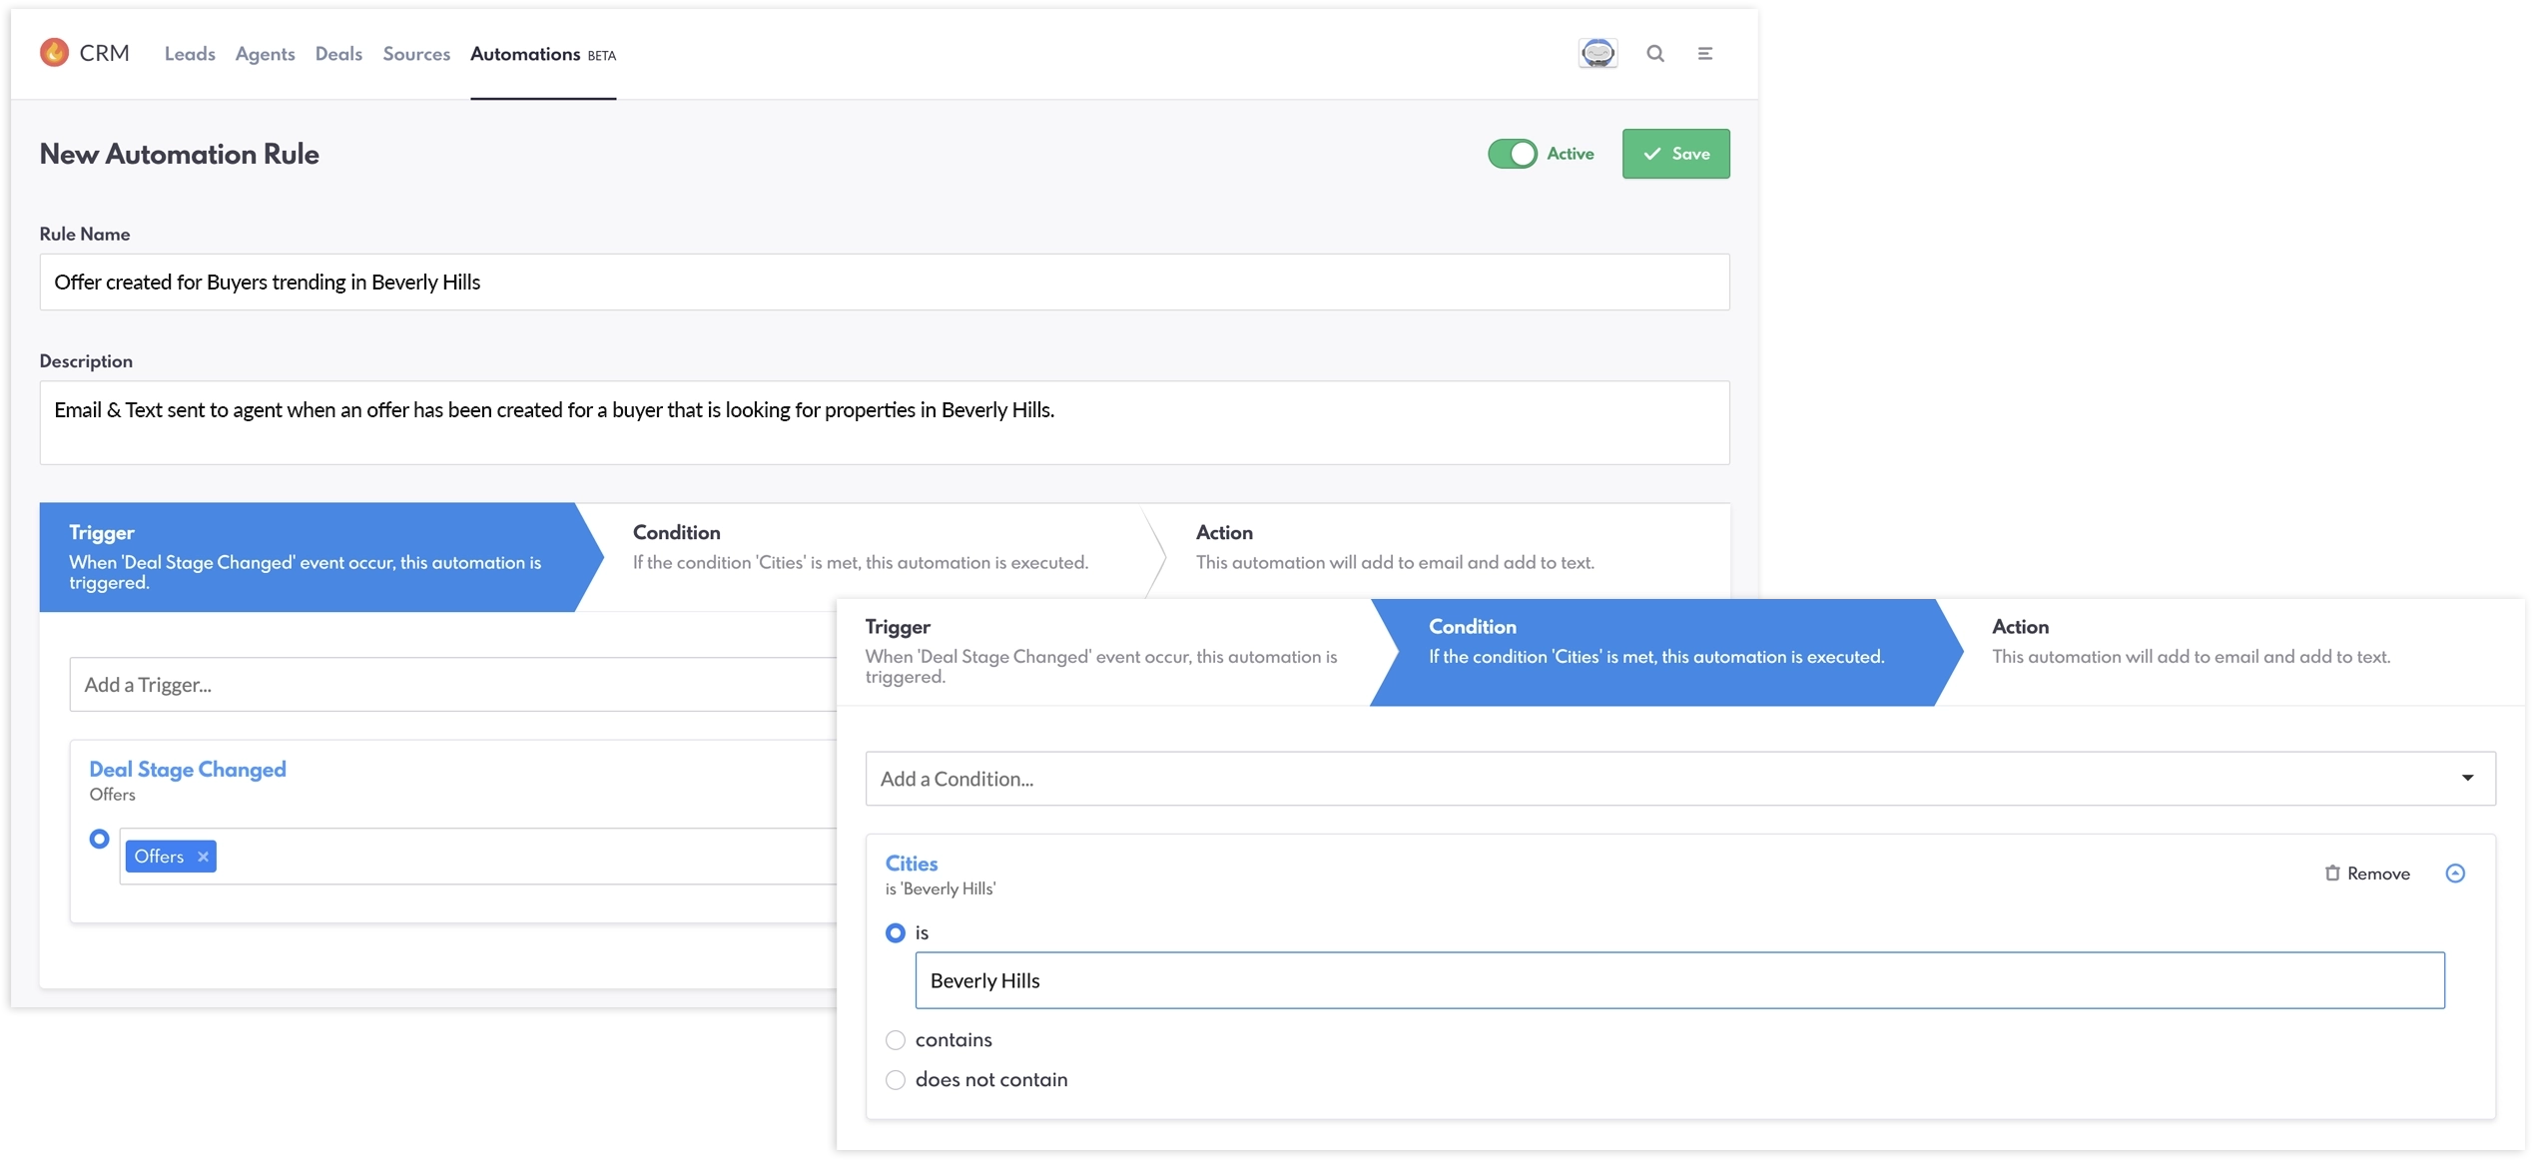This screenshot has height=1166, width=2537.
Task: Go to the Leads tab
Action: 190,54
